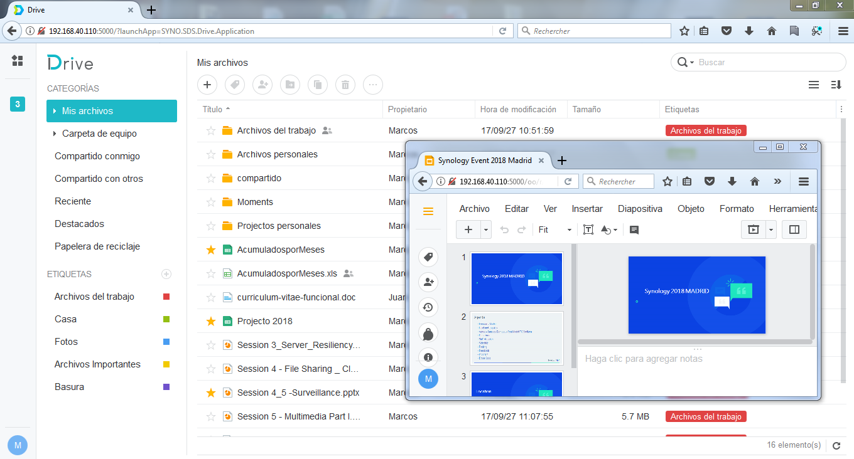Open the slides hamburger menu icon
The image size is (854, 459).
pos(428,211)
